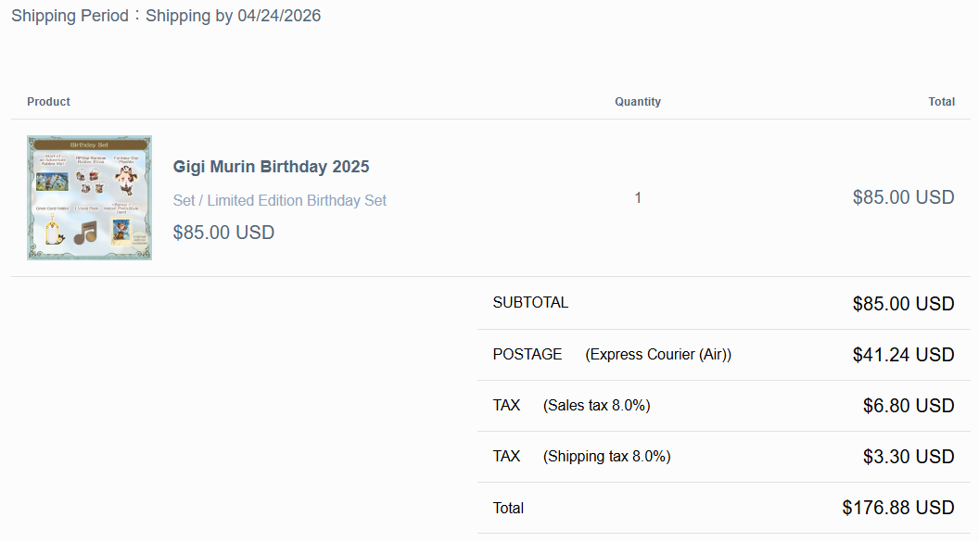Click the Shipping tax 8.0% label
Image resolution: width=979 pixels, height=542 pixels.
coord(606,457)
